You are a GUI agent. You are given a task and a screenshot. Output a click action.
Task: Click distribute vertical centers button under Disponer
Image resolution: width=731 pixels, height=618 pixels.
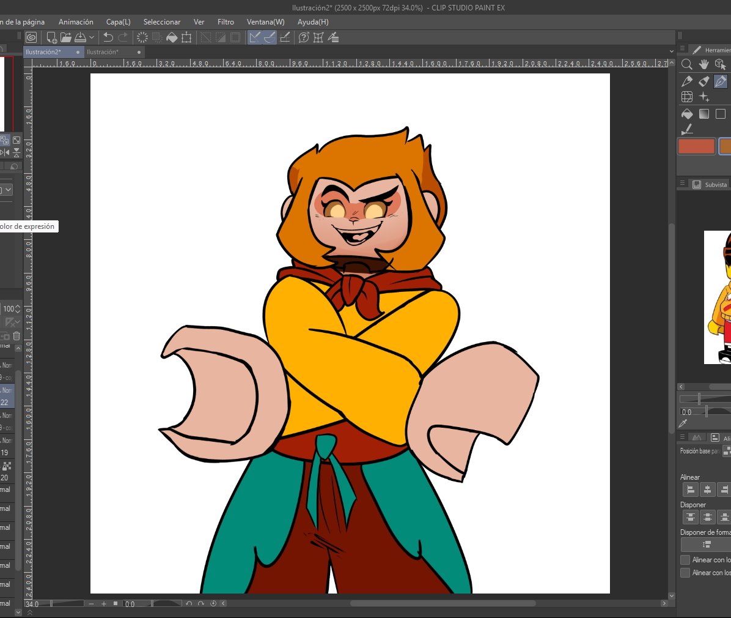(x=707, y=517)
